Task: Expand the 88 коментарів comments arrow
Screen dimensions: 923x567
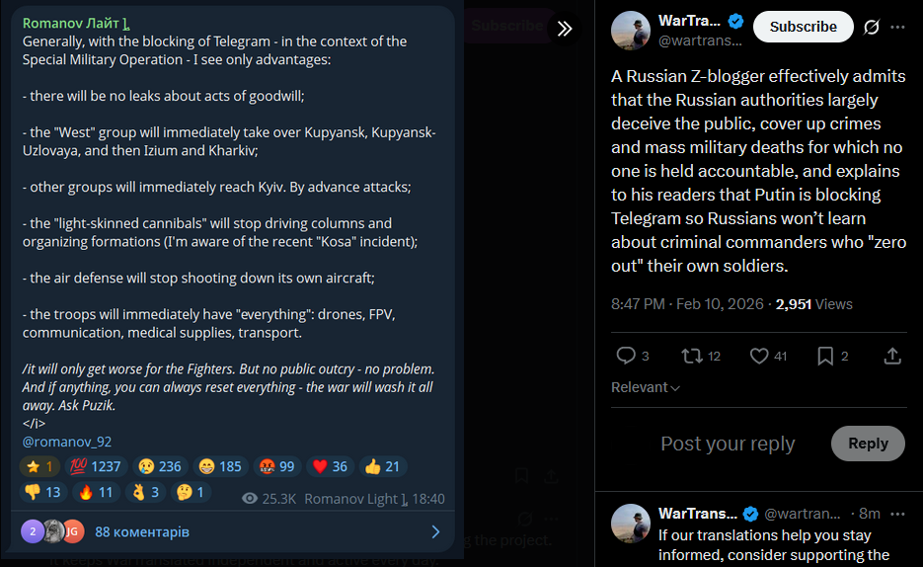Action: click(435, 531)
